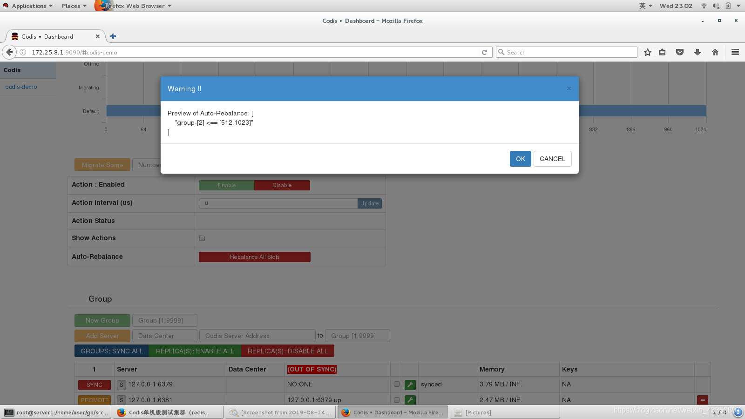Click red remove icon in 6381 row

click(x=703, y=400)
